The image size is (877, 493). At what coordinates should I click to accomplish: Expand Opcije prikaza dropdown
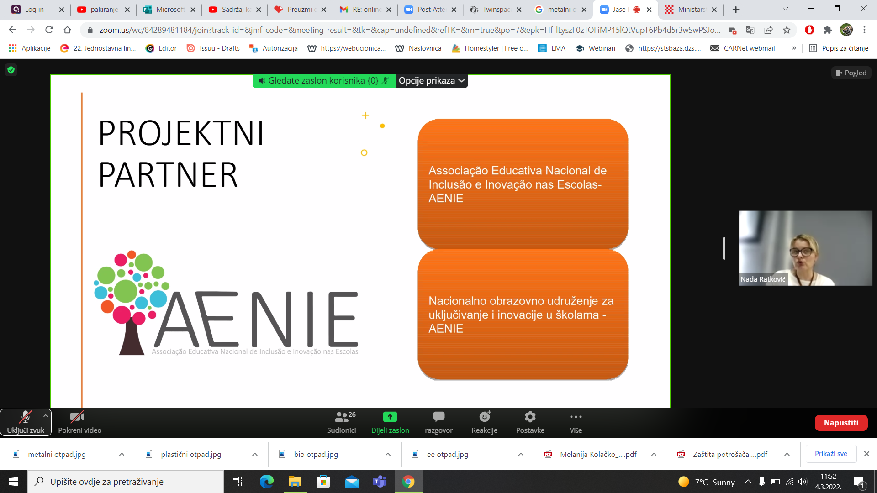point(432,81)
